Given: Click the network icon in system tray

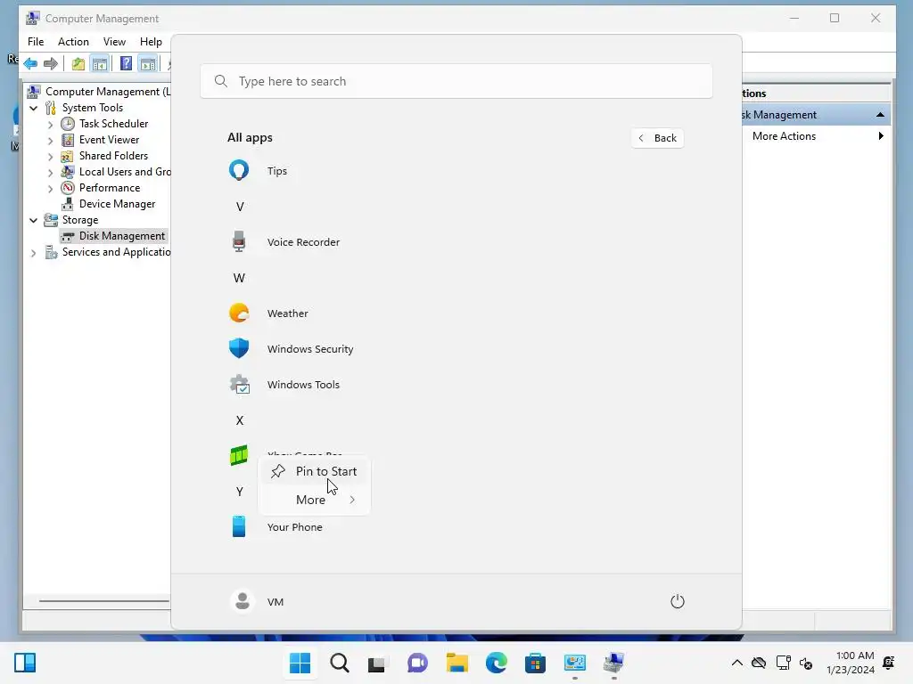Looking at the screenshot, I should coord(783,663).
